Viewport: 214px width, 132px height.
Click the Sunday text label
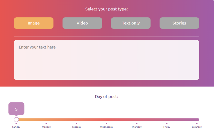16,127
